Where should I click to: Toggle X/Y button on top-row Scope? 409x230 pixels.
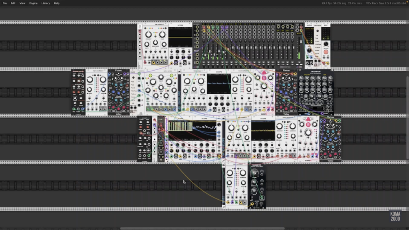coord(171,52)
